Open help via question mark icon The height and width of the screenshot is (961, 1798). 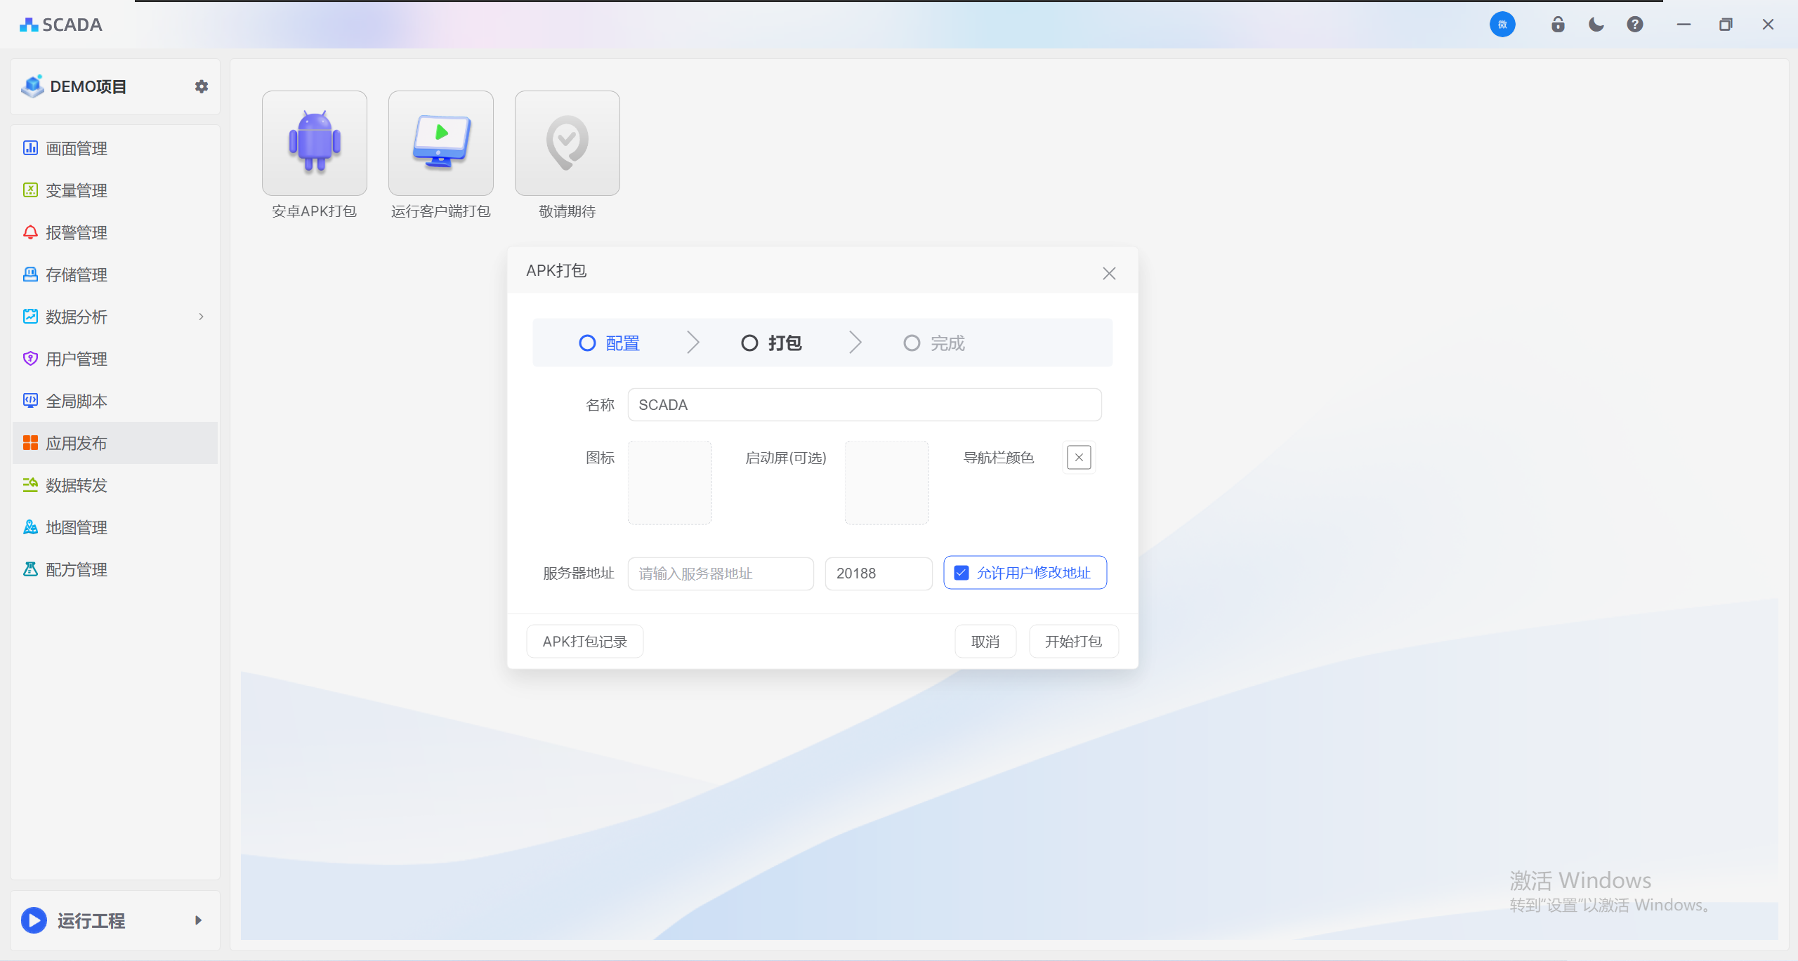click(x=1634, y=25)
